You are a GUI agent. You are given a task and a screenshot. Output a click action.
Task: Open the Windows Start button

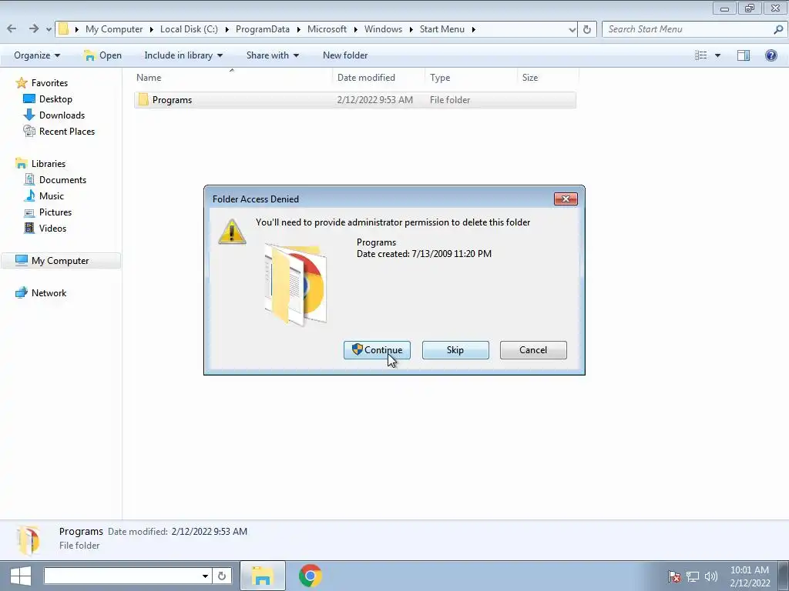coord(20,576)
